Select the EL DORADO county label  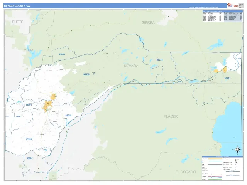click(x=186, y=172)
